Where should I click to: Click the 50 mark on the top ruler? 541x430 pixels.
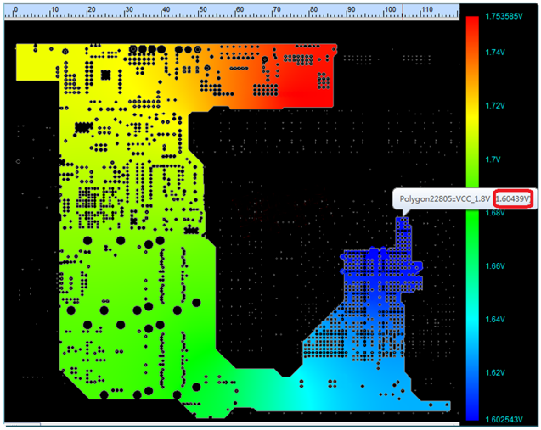200,9
